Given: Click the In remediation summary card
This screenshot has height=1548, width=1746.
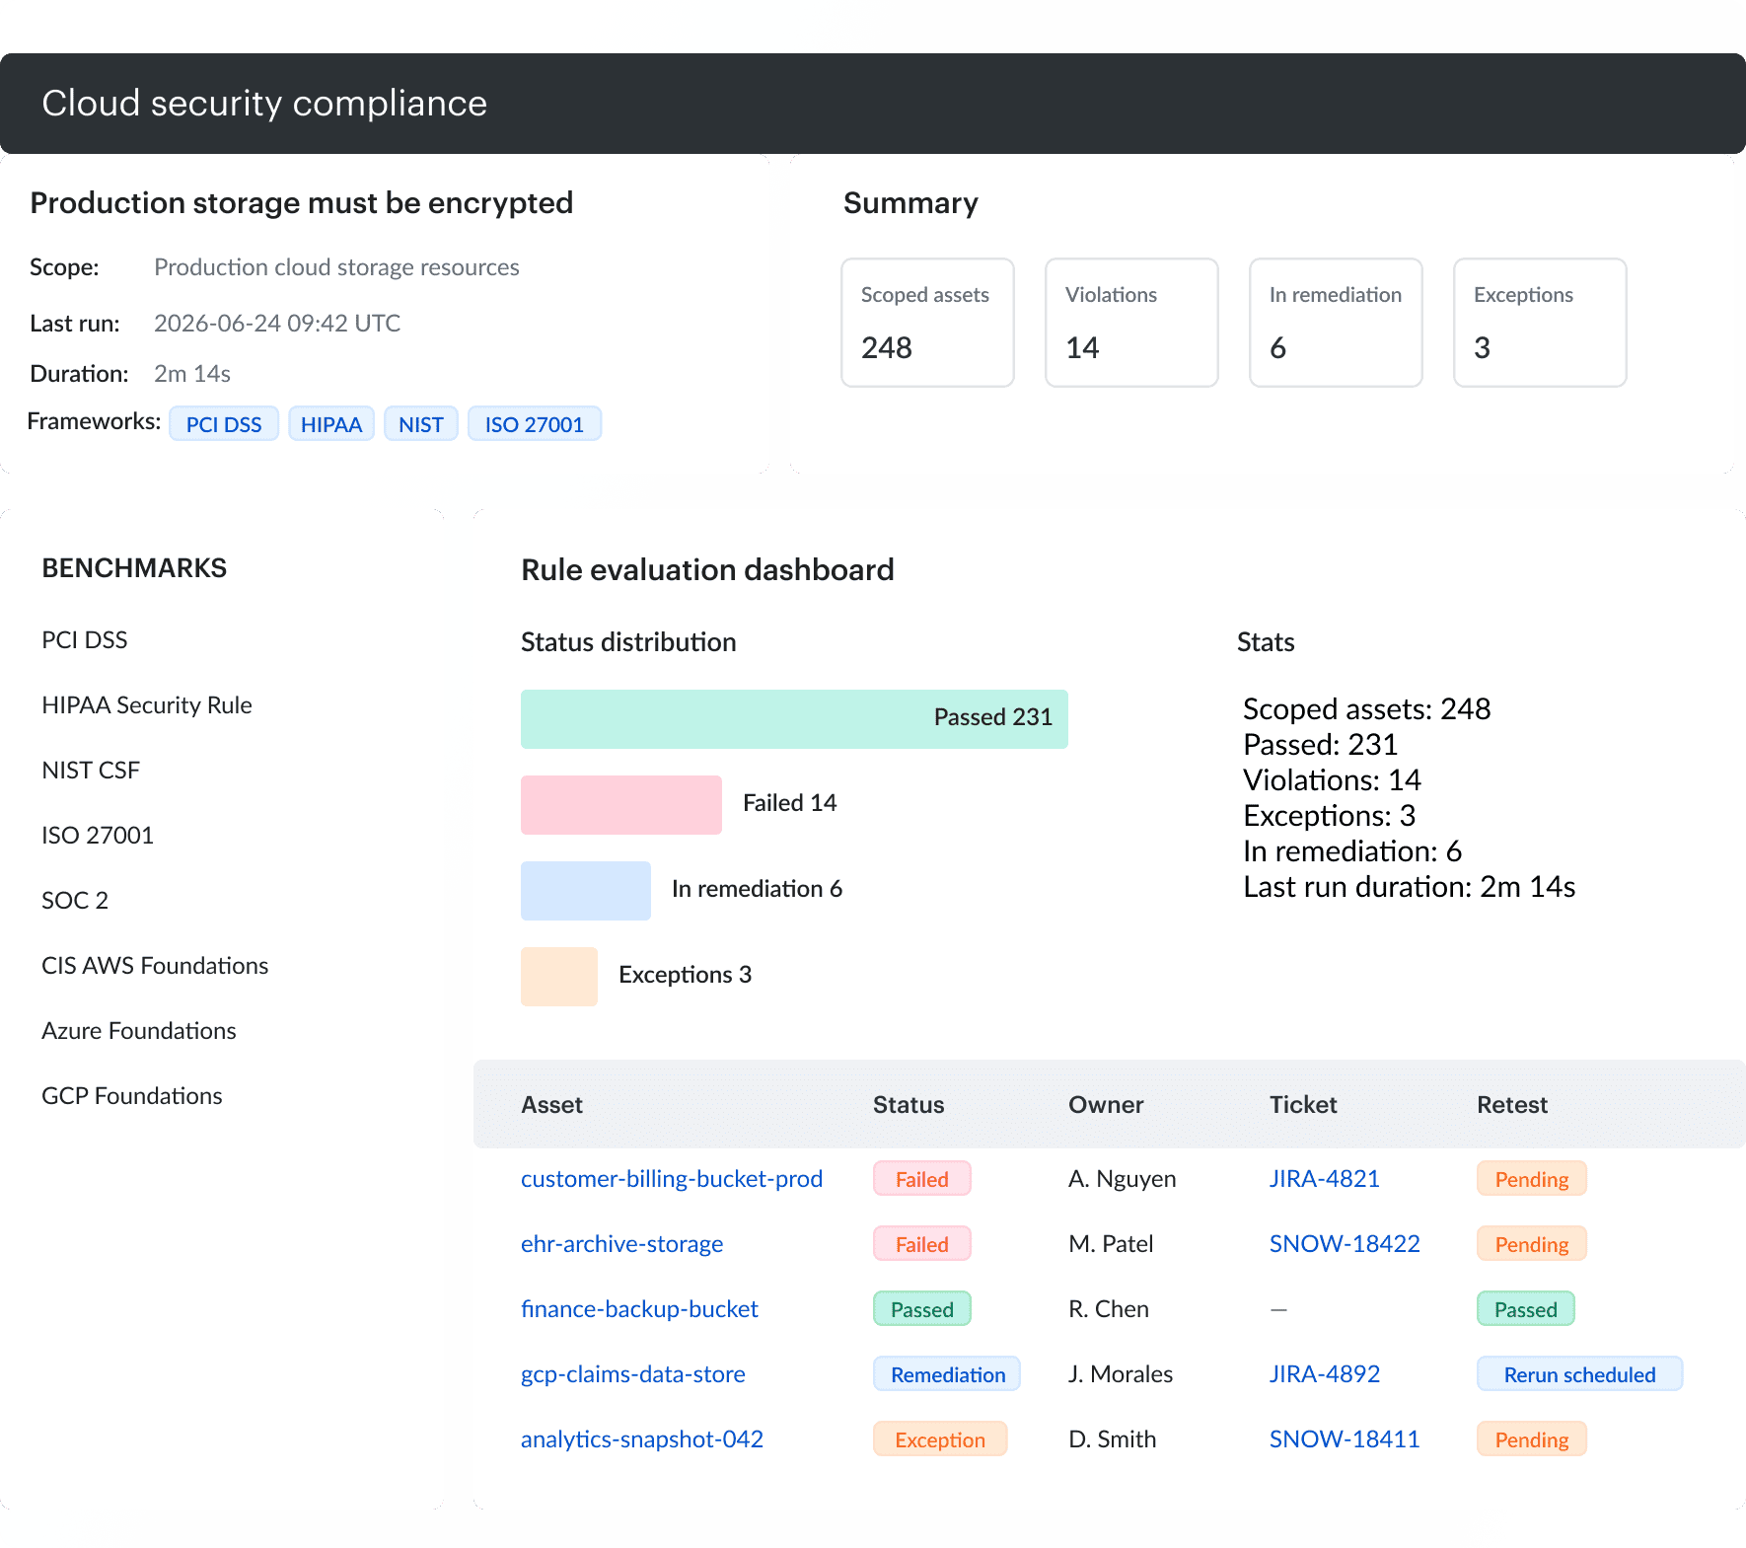Looking at the screenshot, I should click(x=1336, y=323).
